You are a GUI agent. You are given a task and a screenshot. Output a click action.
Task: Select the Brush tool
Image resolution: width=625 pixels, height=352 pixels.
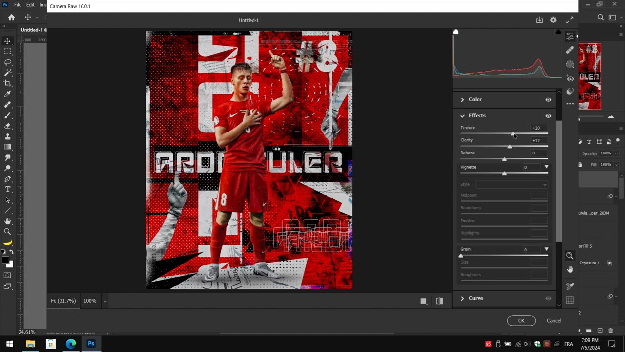tap(7, 115)
